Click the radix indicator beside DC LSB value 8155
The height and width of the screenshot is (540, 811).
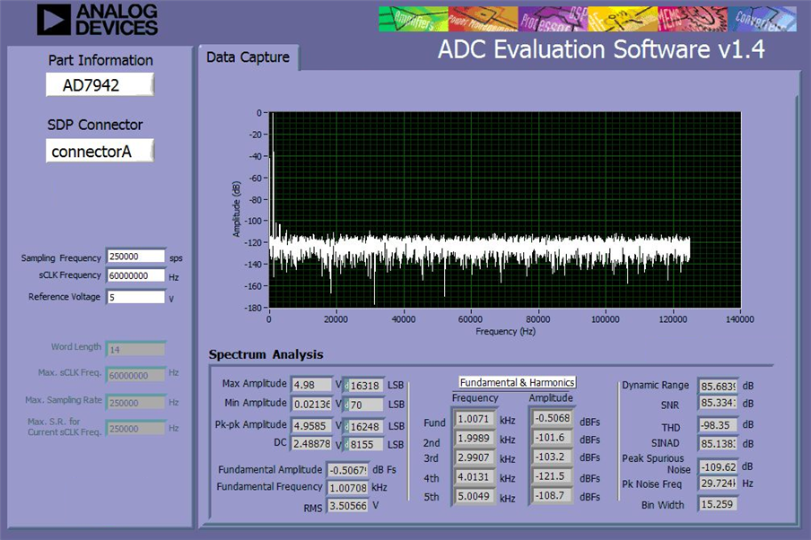pyautogui.click(x=346, y=444)
